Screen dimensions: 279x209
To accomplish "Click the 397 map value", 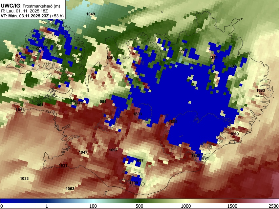I will 233,66.
